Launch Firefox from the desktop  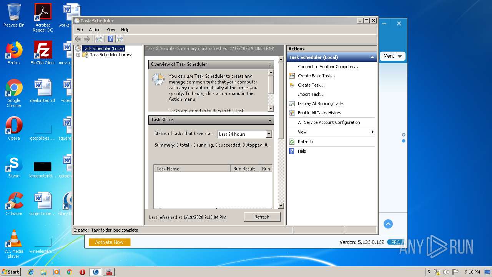click(14, 53)
